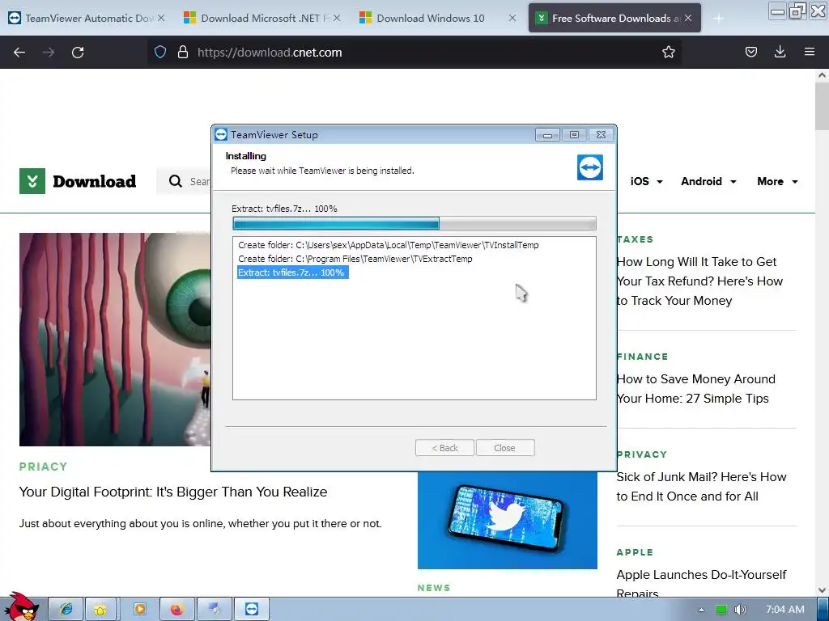Open the Save Money Around Your Home article
The image size is (829, 621).
click(x=695, y=389)
